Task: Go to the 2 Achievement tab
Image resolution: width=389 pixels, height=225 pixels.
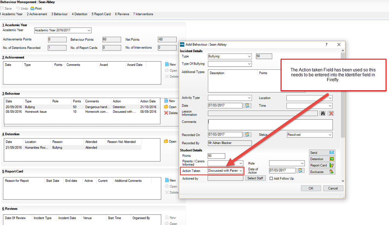Action: [x=37, y=14]
